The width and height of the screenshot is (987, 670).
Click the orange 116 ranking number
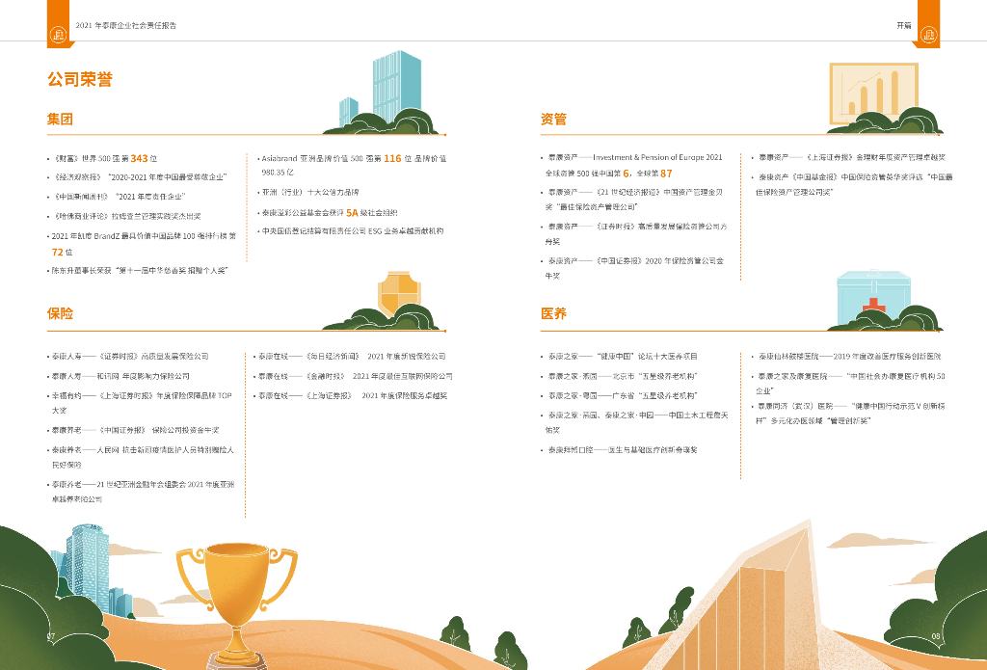click(x=392, y=159)
